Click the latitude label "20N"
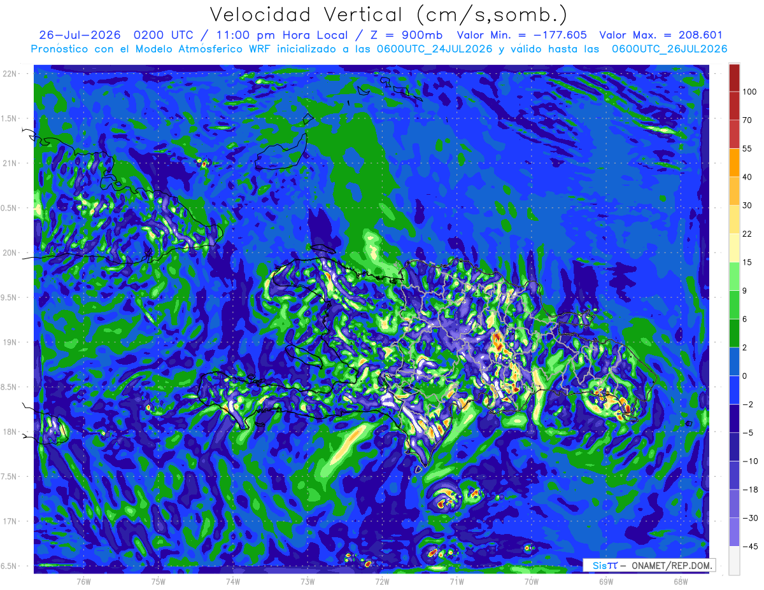764x590 pixels. click(11, 253)
